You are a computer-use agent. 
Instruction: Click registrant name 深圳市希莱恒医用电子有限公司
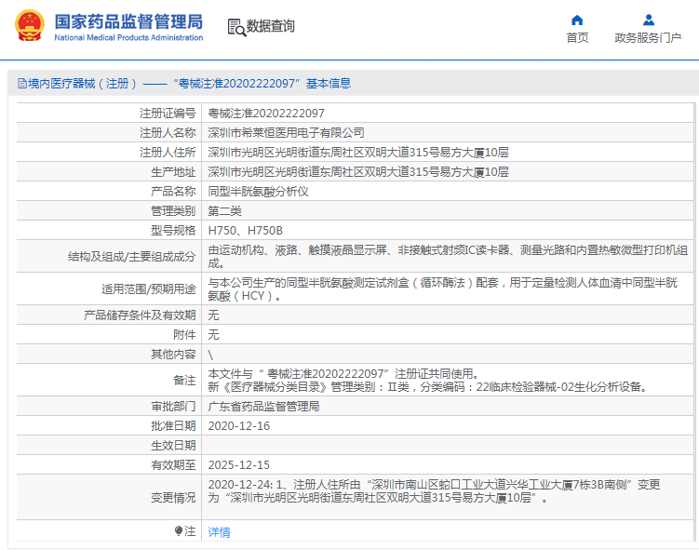[x=286, y=133]
